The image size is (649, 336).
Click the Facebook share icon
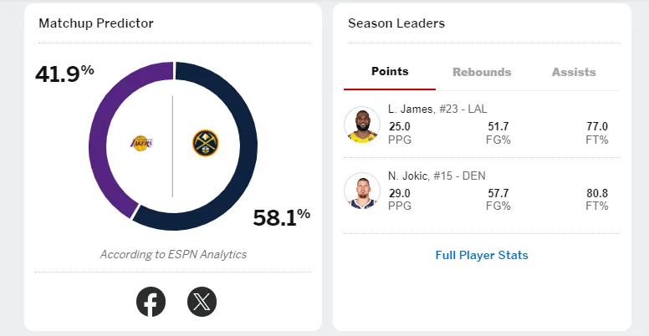pyautogui.click(x=151, y=301)
